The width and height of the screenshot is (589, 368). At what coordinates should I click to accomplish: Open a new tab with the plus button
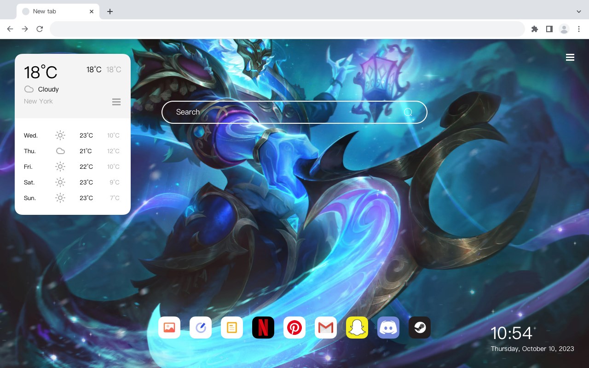(x=110, y=11)
